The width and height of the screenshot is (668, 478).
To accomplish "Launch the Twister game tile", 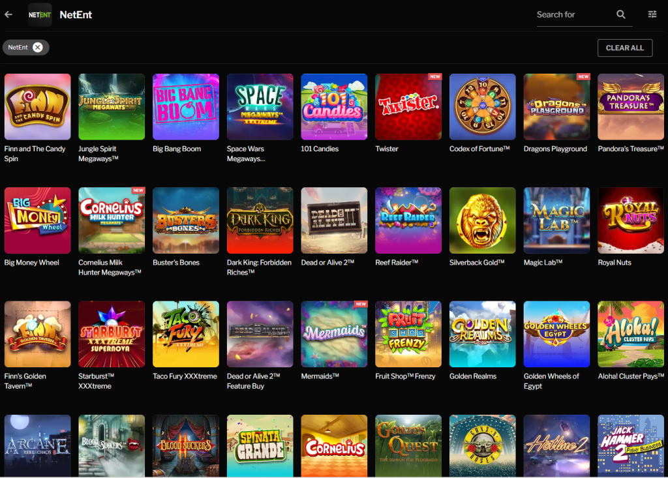I will tap(408, 106).
